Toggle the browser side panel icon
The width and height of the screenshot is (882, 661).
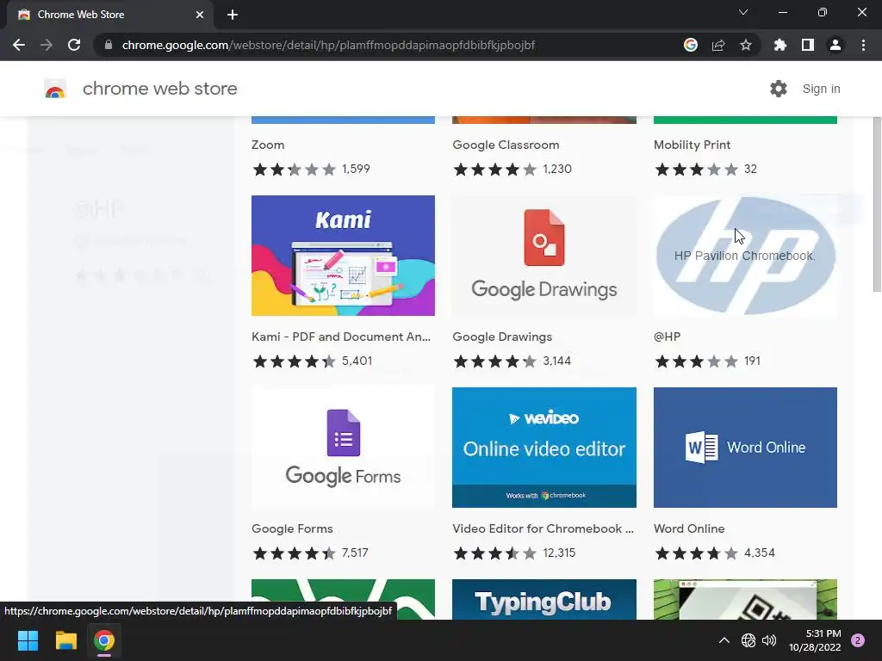pos(808,45)
